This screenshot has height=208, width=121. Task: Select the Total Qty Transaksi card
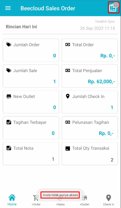pos(90,154)
